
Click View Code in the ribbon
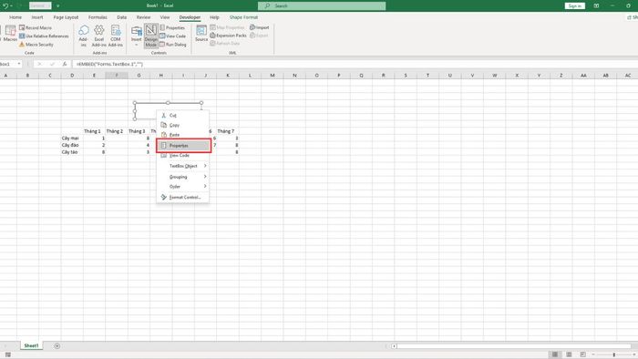point(173,36)
